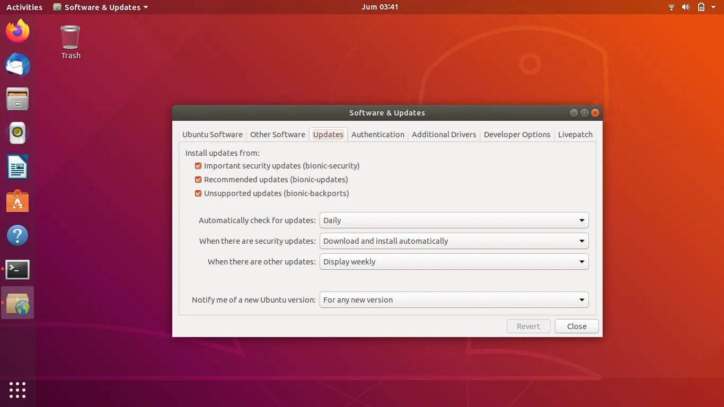Open the Activities overview
The height and width of the screenshot is (407, 724).
(24, 7)
